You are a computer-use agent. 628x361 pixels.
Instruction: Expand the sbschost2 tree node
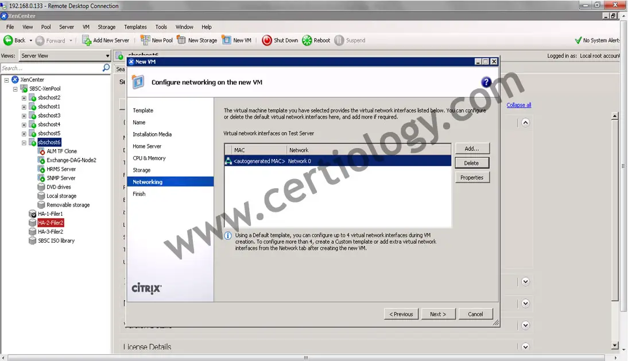[24, 98]
